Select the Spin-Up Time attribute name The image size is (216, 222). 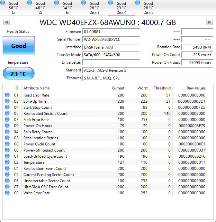[35, 101]
